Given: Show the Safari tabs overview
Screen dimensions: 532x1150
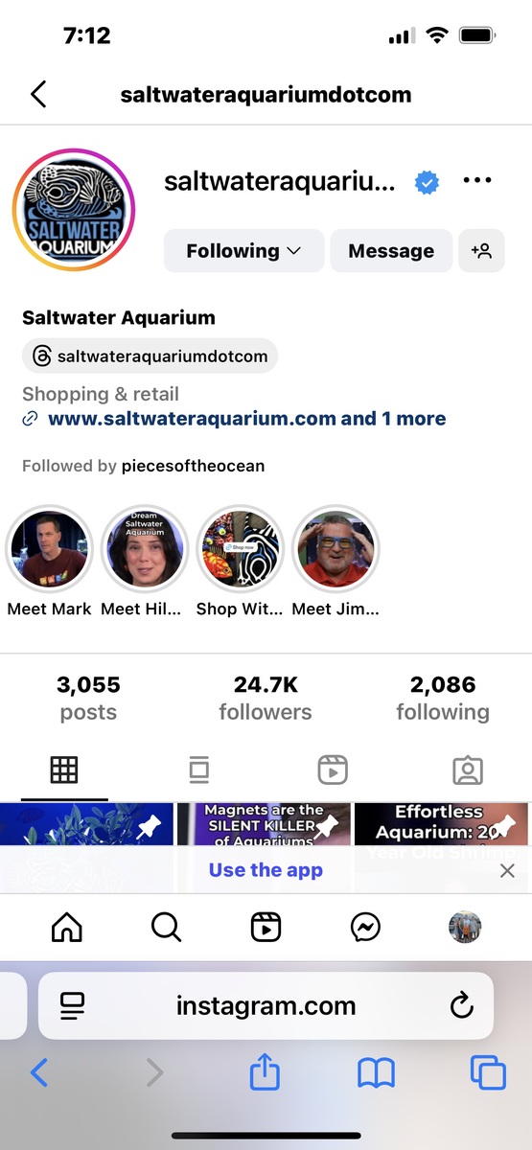Looking at the screenshot, I should click(488, 1072).
